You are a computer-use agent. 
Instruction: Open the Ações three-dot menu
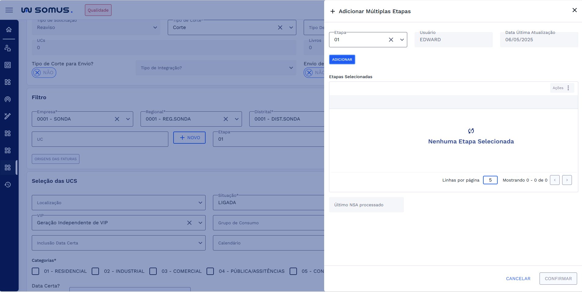[x=568, y=88]
